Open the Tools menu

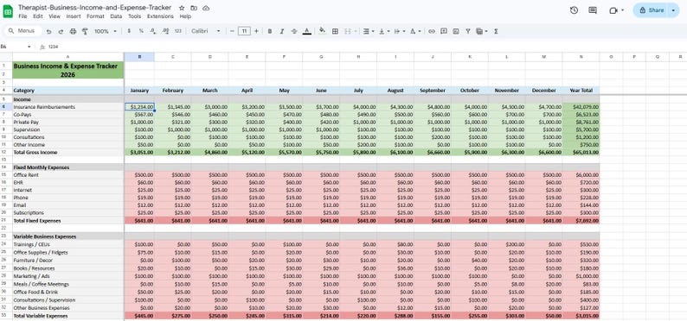(x=134, y=16)
